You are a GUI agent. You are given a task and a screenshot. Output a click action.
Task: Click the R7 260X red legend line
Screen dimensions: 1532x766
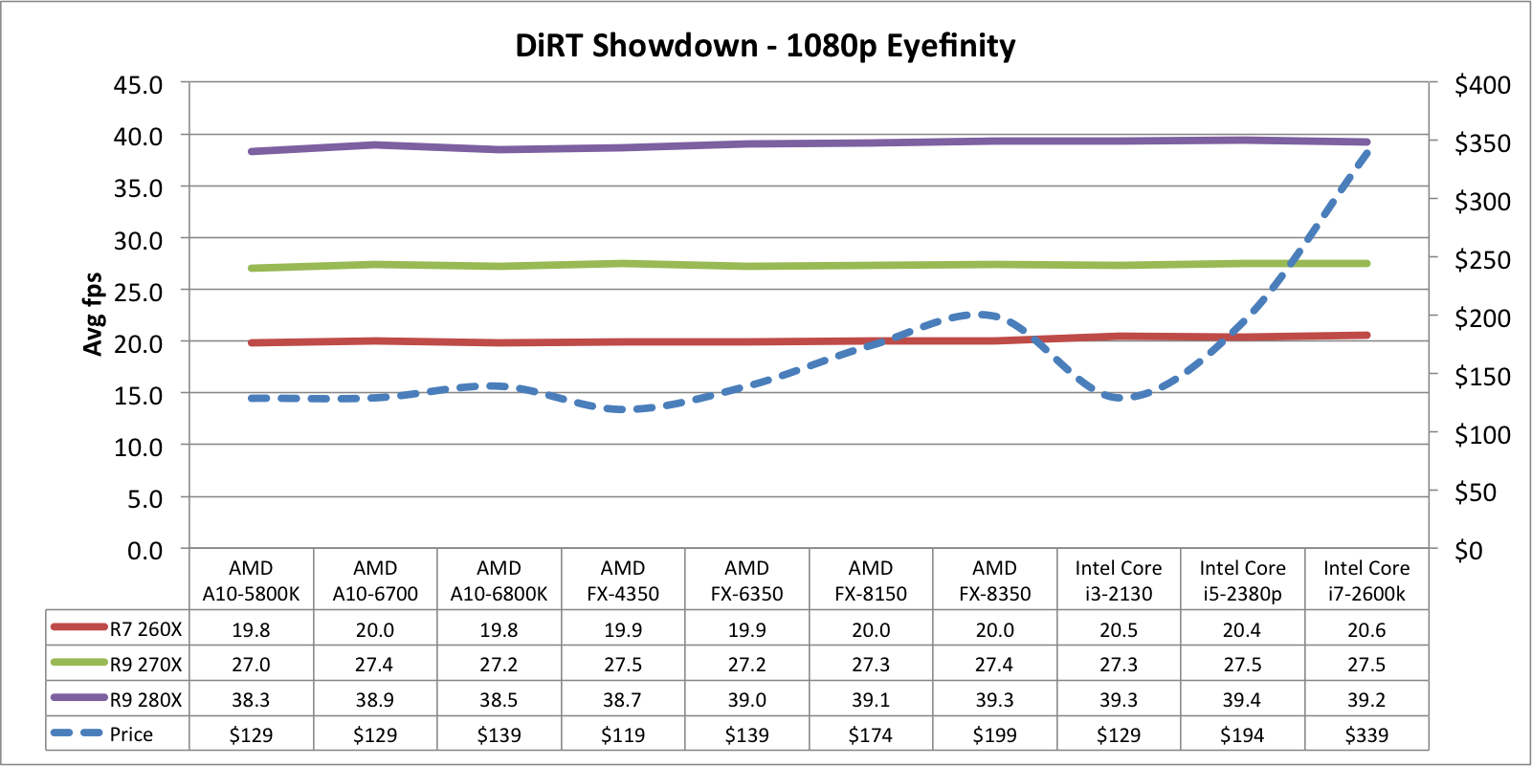tap(78, 627)
